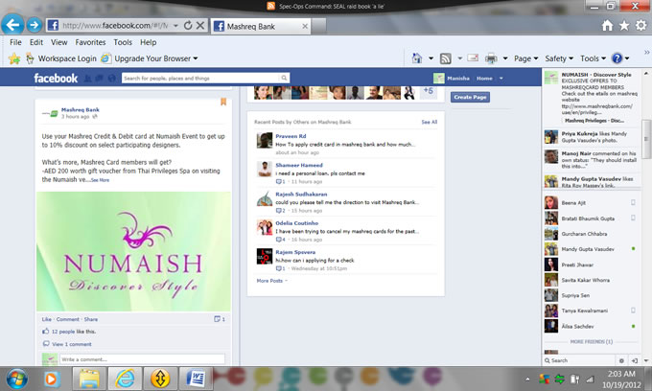The image size is (652, 391).
Task: Open the print dropdown arrow
Action: coord(505,58)
